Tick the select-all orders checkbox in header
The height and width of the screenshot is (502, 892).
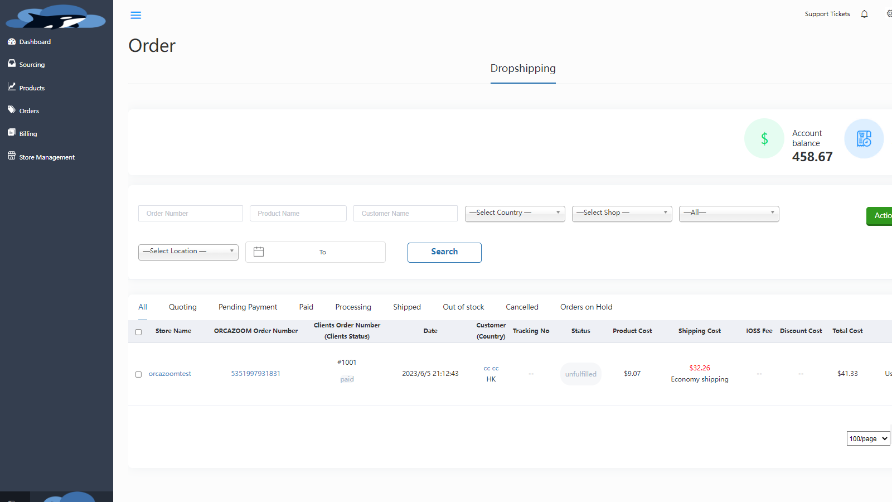(138, 332)
